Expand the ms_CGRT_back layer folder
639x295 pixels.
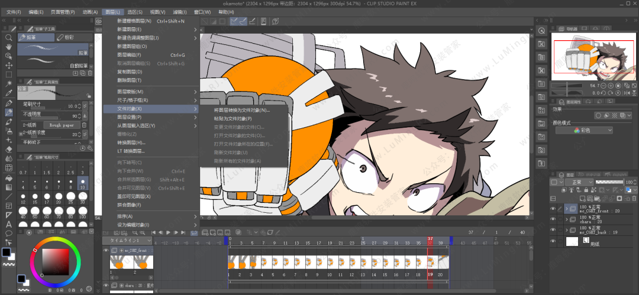coord(567,229)
